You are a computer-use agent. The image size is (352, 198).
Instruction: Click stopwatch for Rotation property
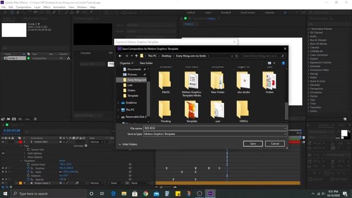point(28,175)
